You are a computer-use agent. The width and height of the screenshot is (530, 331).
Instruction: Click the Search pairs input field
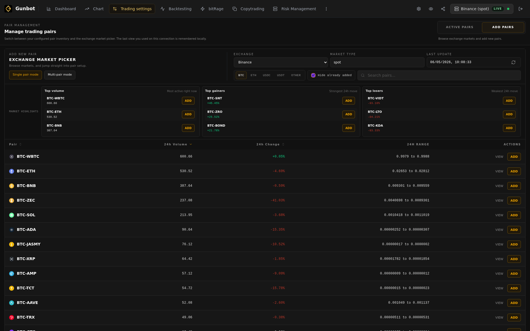[439, 75]
